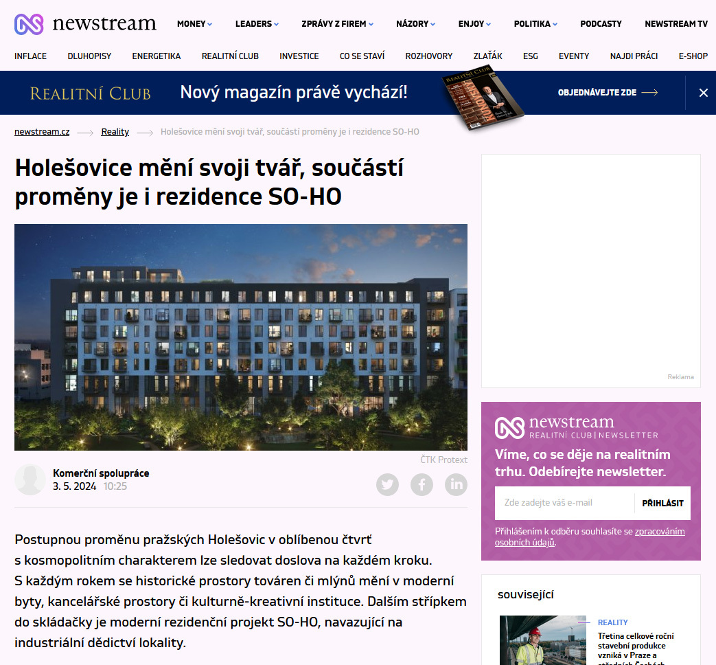Go to Rozhovory topic

429,56
